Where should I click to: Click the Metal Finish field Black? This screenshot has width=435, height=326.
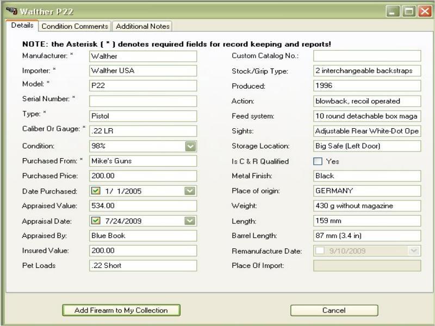point(367,175)
